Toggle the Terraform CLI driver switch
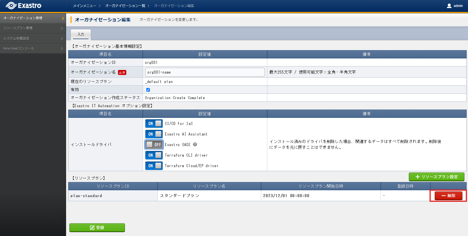 click(x=154, y=155)
